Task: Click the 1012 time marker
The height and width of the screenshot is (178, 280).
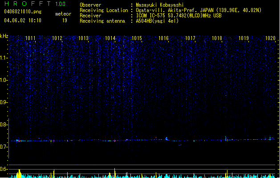Action: (57, 38)
